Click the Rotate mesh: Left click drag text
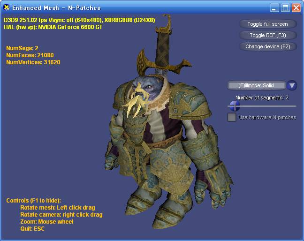 58,208
